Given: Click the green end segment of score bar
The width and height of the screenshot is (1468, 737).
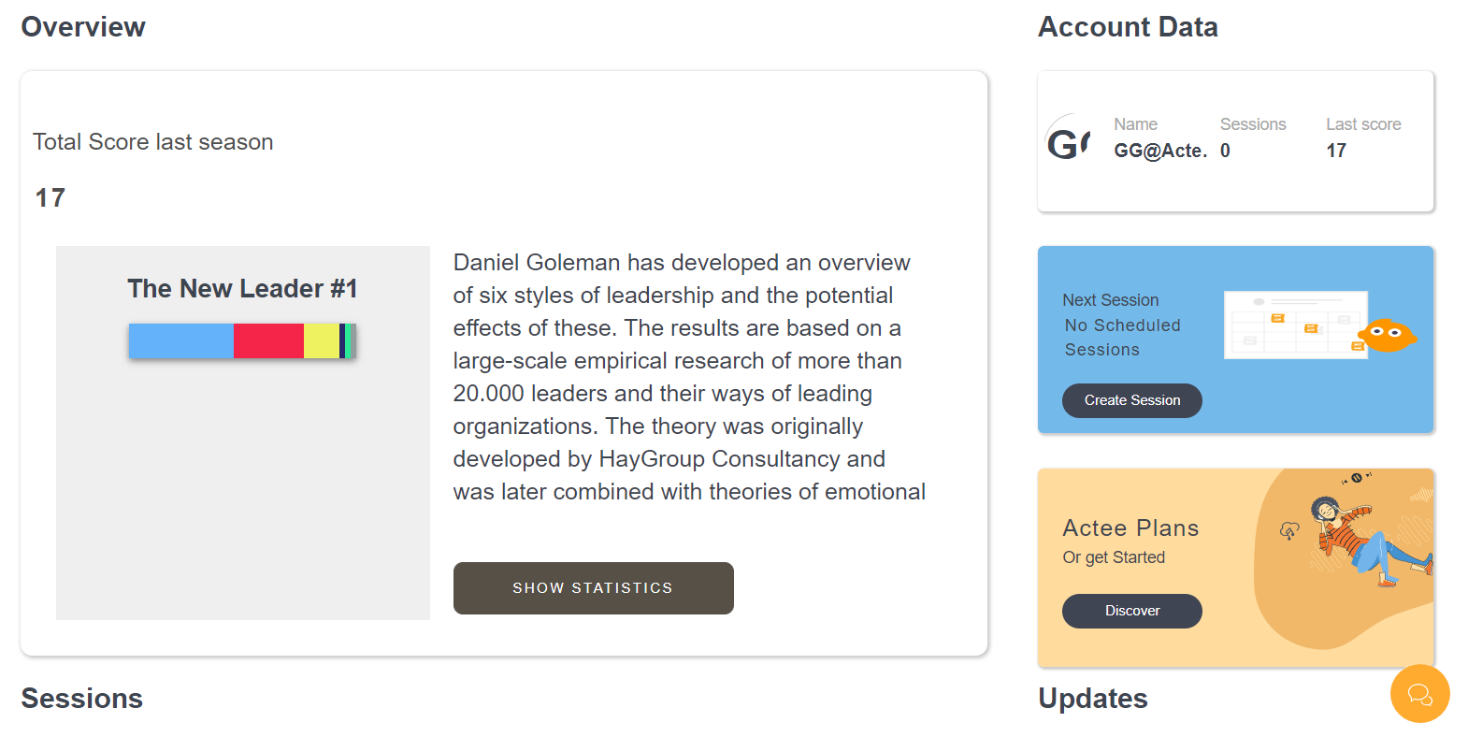Looking at the screenshot, I should coord(349,341).
